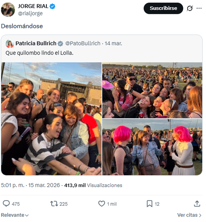Click the Grok explain icon
Image resolution: width=206 pixels, height=222 pixels.
coord(190,8)
